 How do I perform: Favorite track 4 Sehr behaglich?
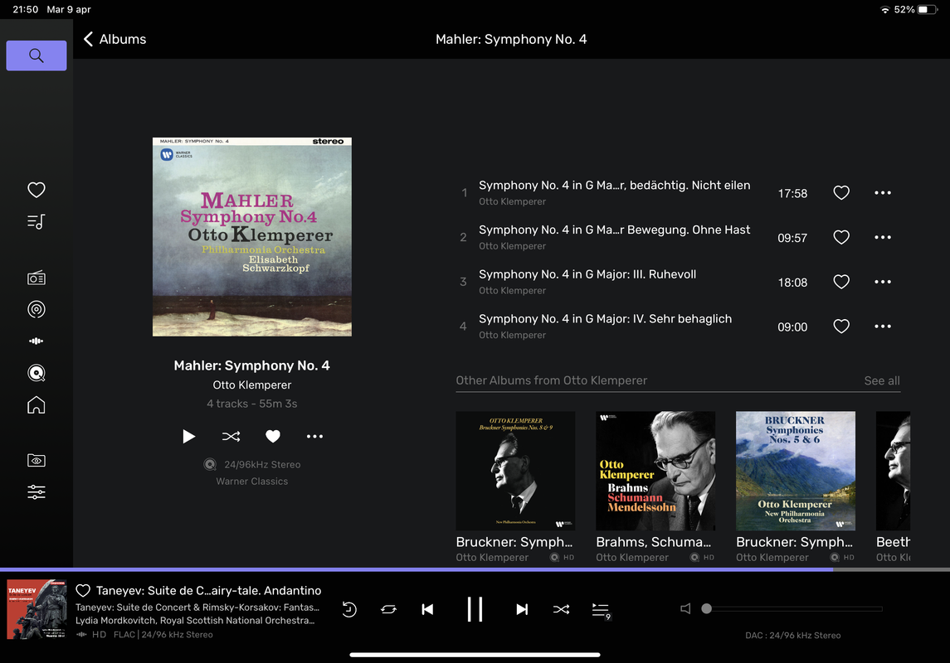pyautogui.click(x=841, y=327)
